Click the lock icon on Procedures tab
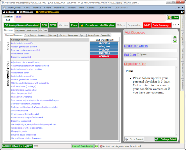Image resolution: width=186 pixels, height=150 pixels. 82,25
